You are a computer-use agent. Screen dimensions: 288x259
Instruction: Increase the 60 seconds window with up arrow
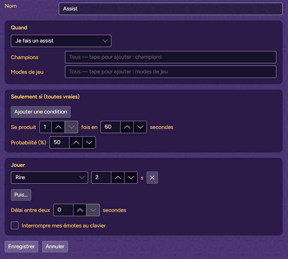127,127
